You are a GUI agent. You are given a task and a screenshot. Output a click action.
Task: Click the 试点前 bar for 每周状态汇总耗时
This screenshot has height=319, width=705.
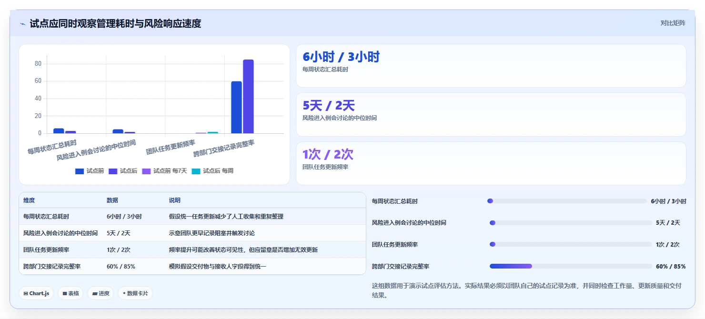[x=59, y=131]
